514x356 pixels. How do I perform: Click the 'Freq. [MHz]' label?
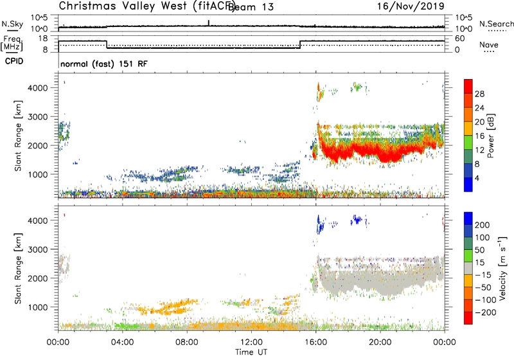[12, 44]
